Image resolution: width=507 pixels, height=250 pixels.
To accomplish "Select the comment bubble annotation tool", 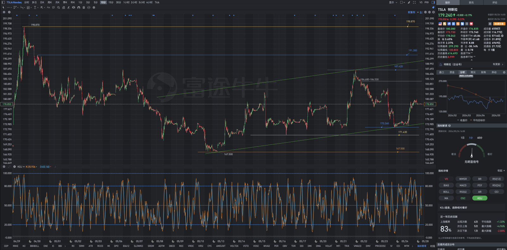I will [54, 7].
